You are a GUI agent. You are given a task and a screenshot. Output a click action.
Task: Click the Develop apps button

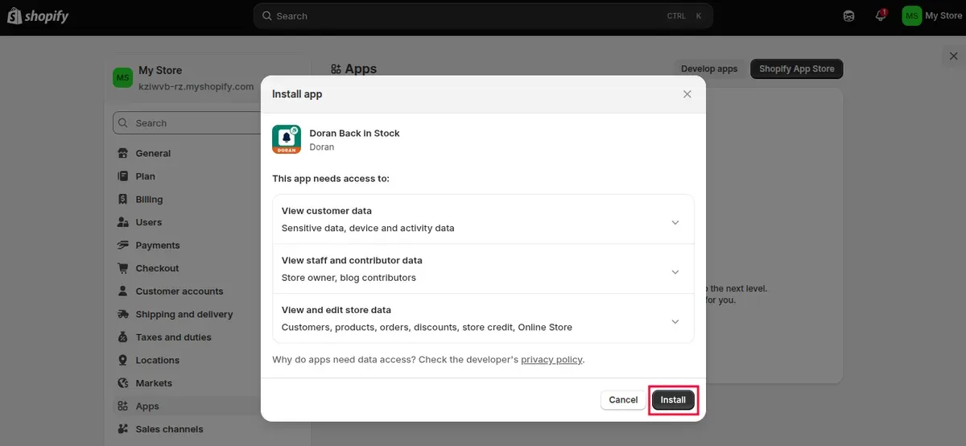(x=709, y=69)
